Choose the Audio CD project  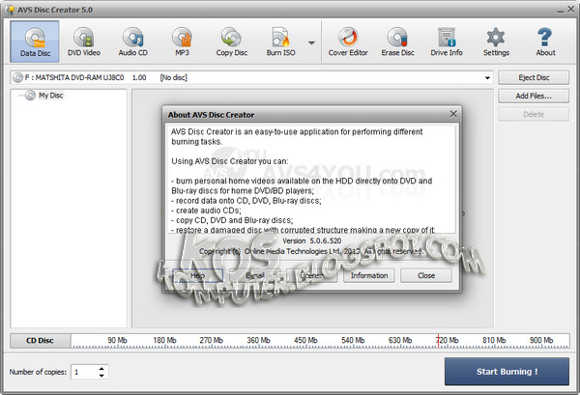[x=132, y=42]
